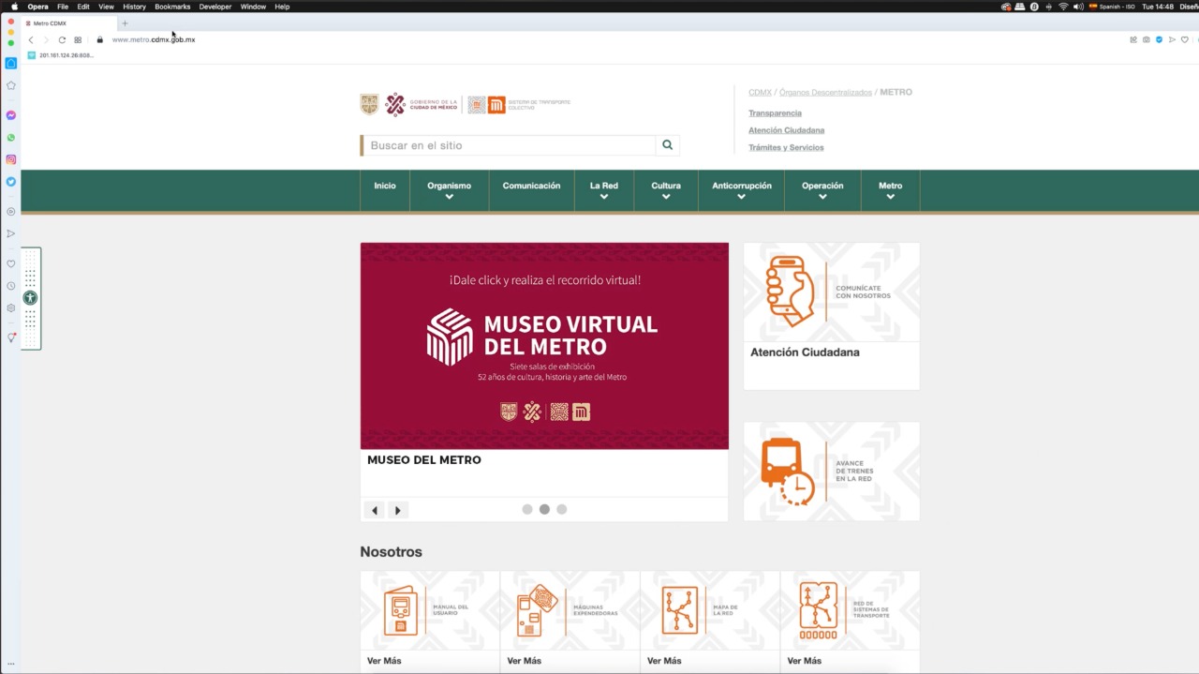Open the Atención Ciudadana header link
Screen dimensions: 1199x674
(787, 130)
